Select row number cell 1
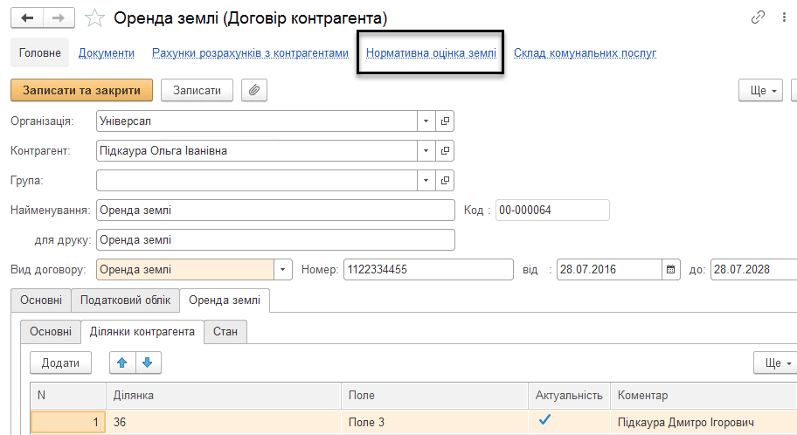This screenshot has height=435, width=797. pyautogui.click(x=68, y=422)
